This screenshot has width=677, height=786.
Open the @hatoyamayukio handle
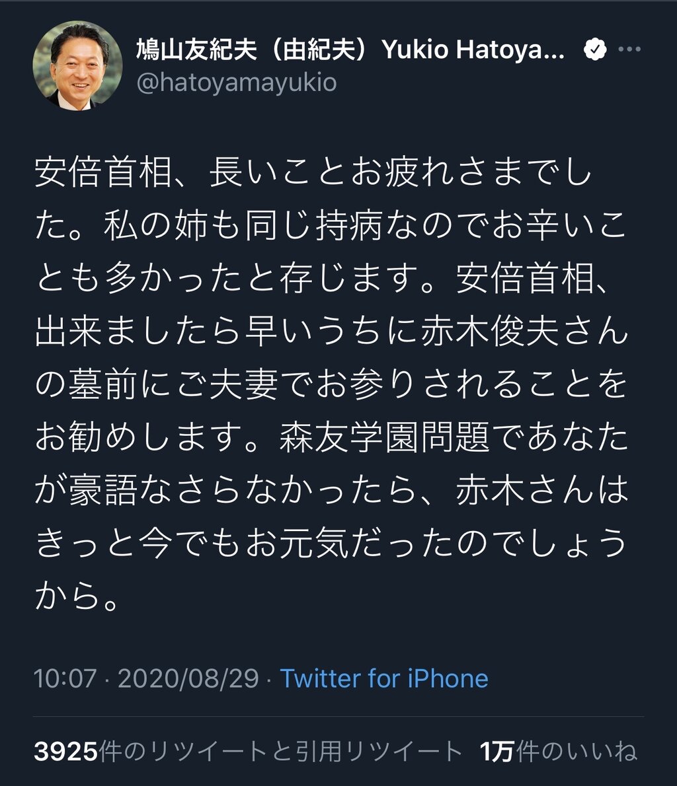tap(237, 83)
